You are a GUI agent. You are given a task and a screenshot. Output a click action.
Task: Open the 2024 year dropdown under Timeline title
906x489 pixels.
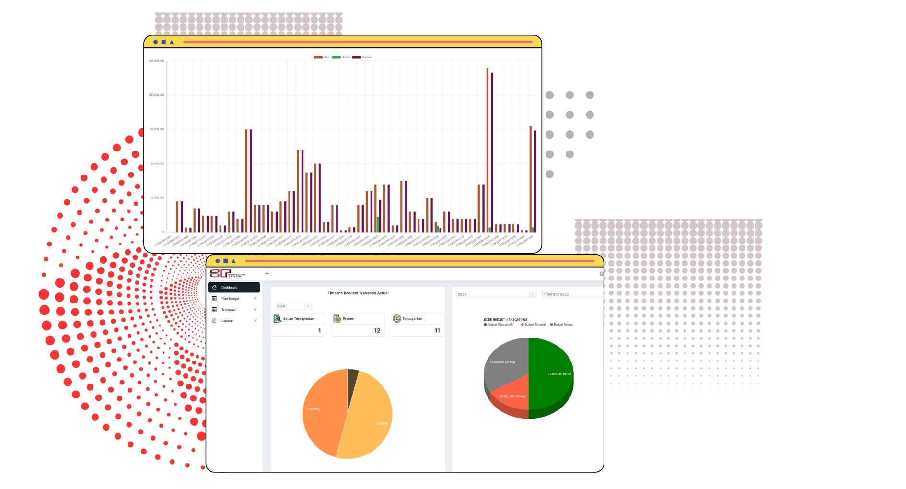293,306
